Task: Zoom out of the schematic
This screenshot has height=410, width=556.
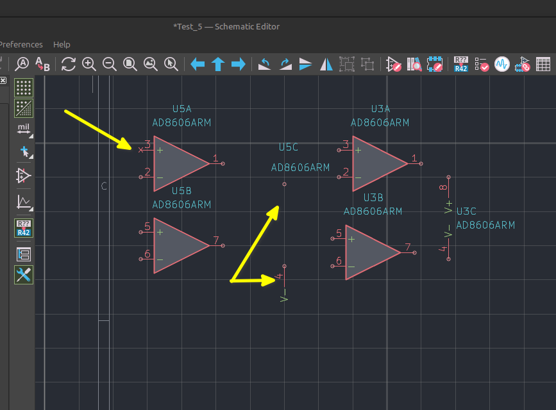Action: pos(109,64)
